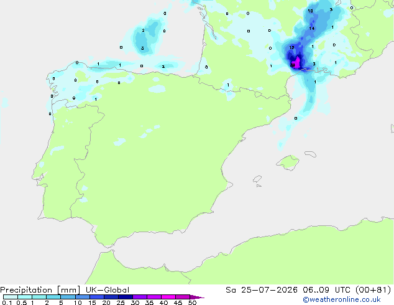Click the 35–40 mm legend color swatch
This screenshot has height=305, width=394.
tap(153, 297)
